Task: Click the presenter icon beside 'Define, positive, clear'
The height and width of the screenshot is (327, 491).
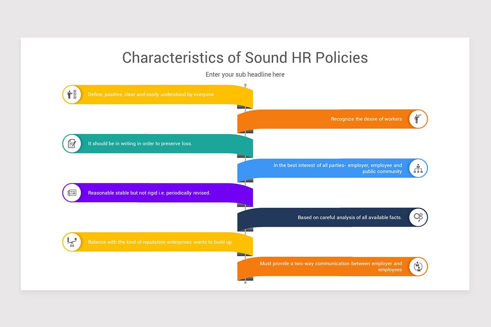Action: click(x=72, y=94)
